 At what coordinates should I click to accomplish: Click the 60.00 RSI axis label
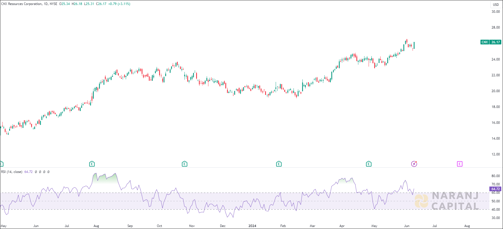point(495,193)
